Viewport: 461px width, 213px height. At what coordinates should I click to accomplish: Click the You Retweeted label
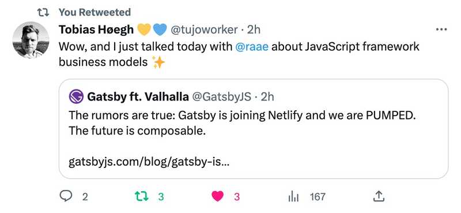tap(95, 12)
